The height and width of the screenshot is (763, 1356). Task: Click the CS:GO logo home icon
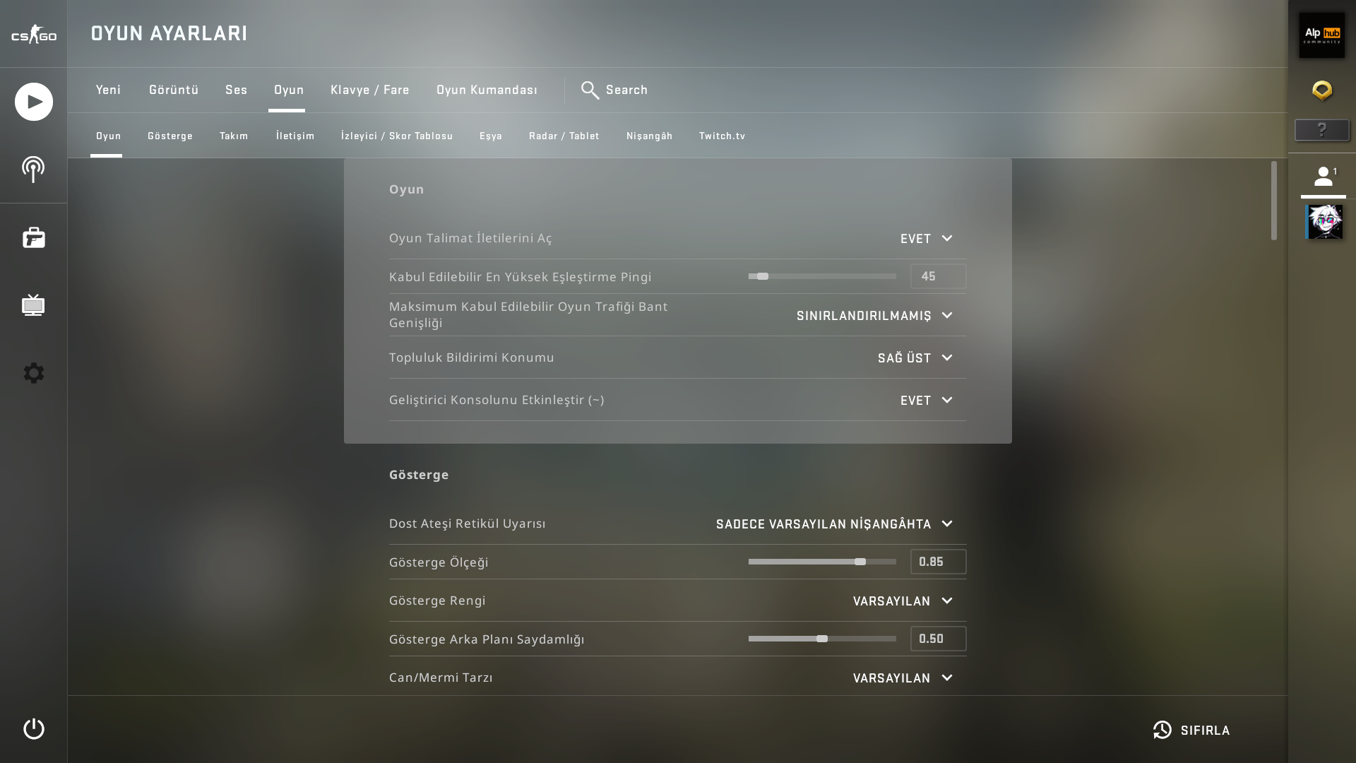33,34
